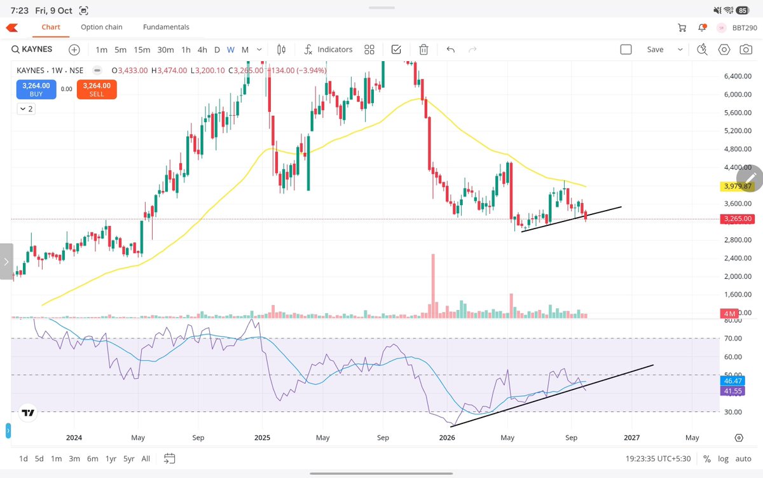Select the M monthly timeframe
Viewport: 763px width, 478px height.
click(x=245, y=50)
